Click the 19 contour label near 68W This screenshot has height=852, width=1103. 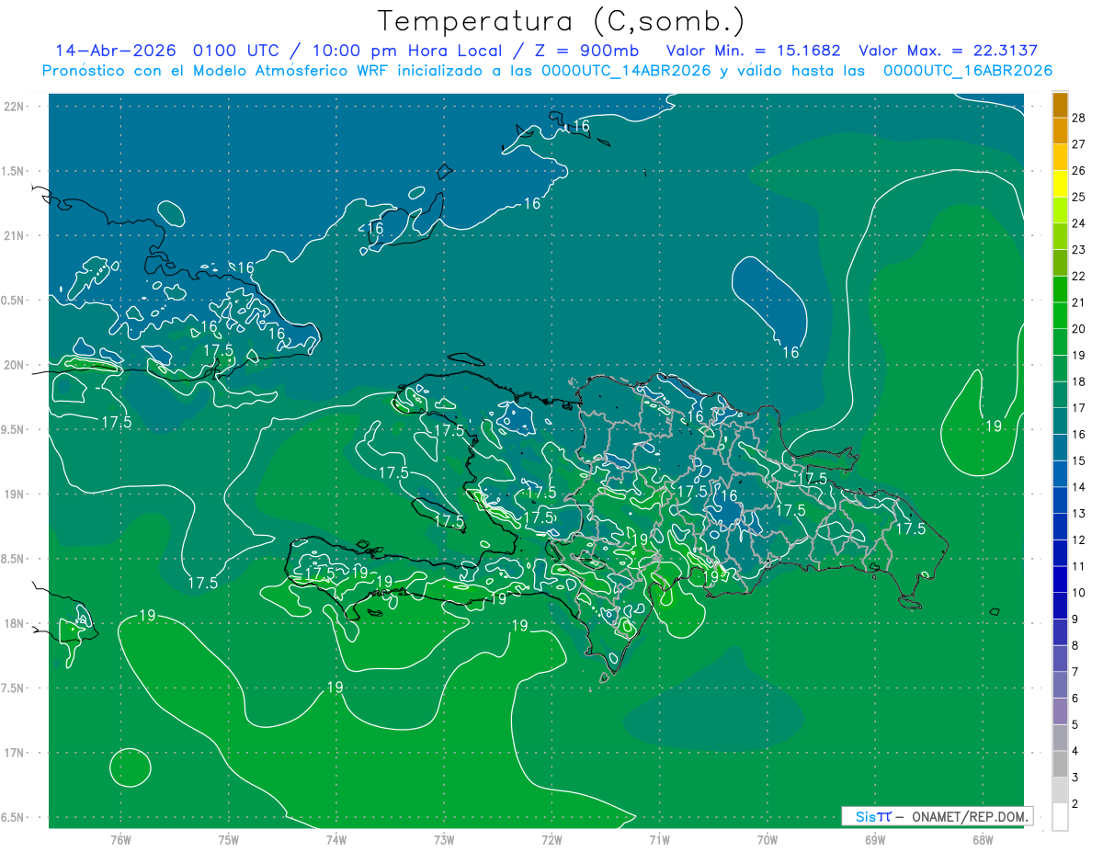pyautogui.click(x=994, y=426)
